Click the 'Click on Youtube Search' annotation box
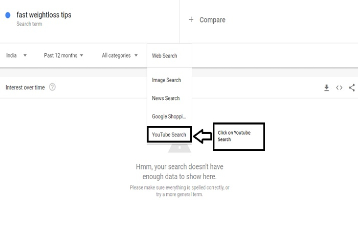This screenshot has height=225, width=358. coord(238,136)
